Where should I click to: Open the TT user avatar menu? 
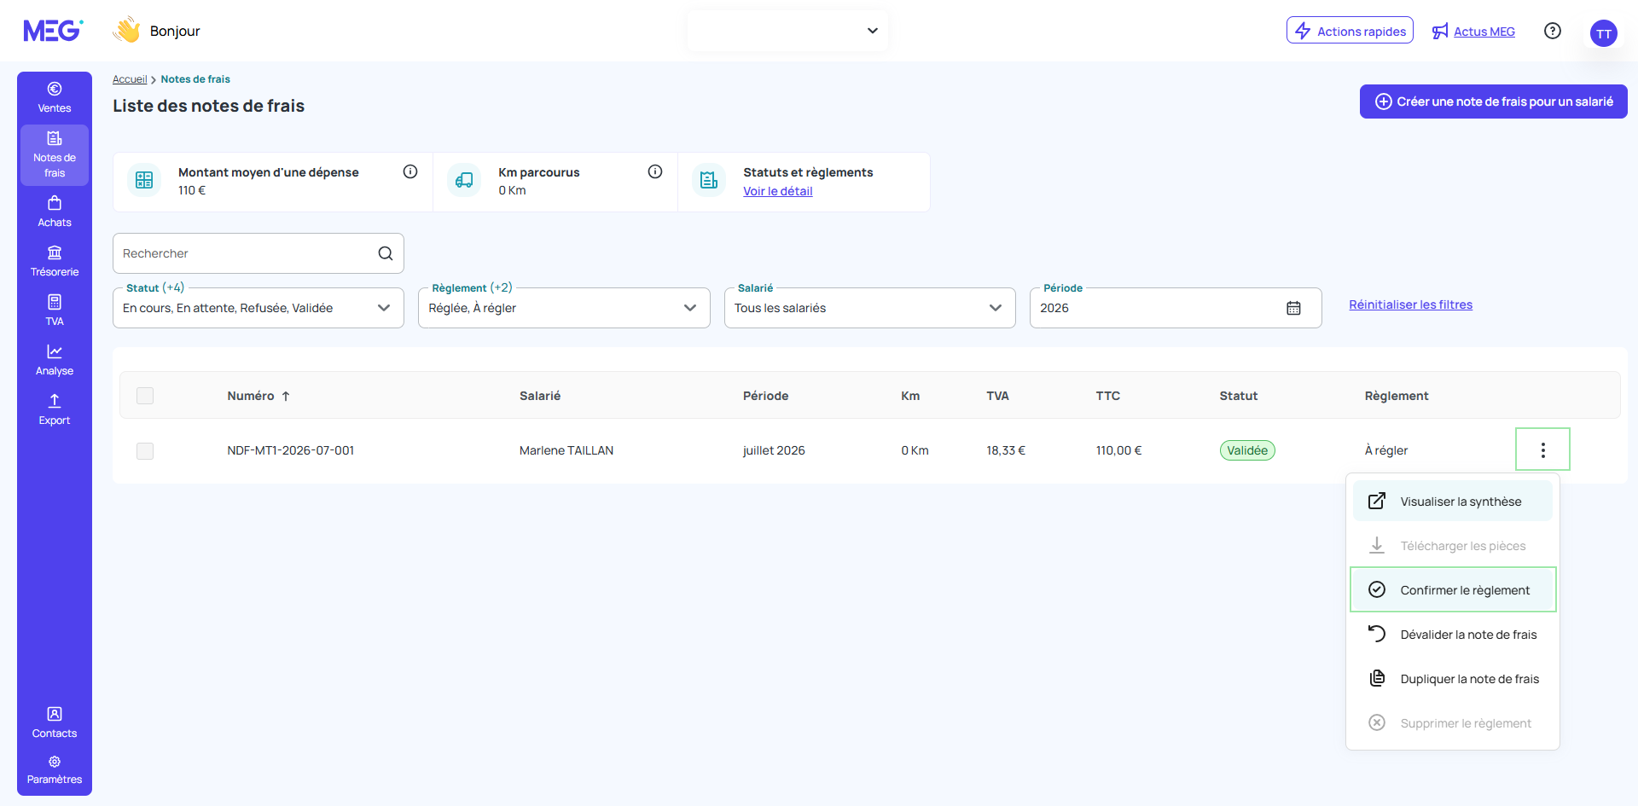[1604, 33]
